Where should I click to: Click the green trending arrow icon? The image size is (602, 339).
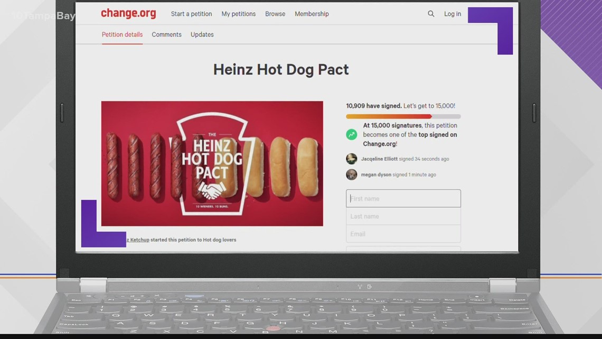coord(351,134)
